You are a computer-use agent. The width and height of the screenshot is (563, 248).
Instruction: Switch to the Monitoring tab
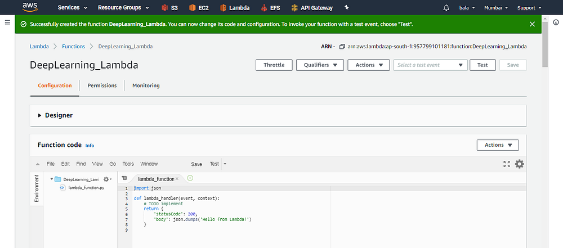click(146, 85)
